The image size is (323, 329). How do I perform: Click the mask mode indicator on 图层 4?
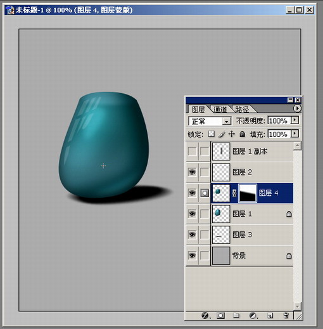[205, 193]
